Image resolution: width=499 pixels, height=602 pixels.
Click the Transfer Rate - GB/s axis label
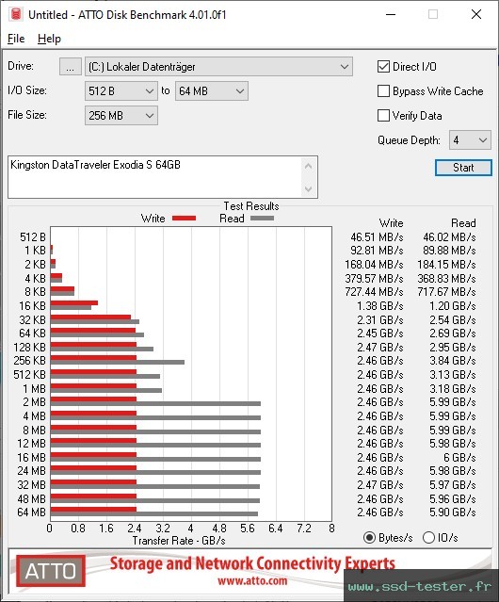pyautogui.click(x=179, y=541)
